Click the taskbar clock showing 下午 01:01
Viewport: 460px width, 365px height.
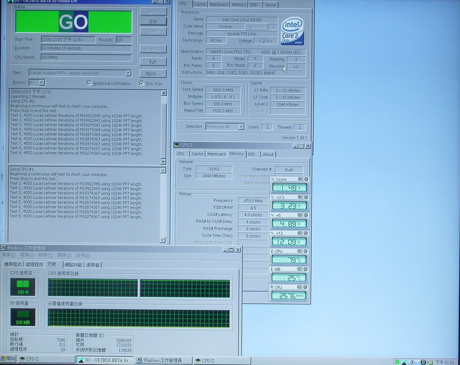point(445,362)
